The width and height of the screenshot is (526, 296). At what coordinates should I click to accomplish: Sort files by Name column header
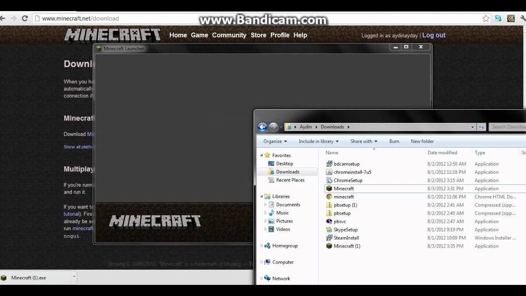click(x=332, y=153)
